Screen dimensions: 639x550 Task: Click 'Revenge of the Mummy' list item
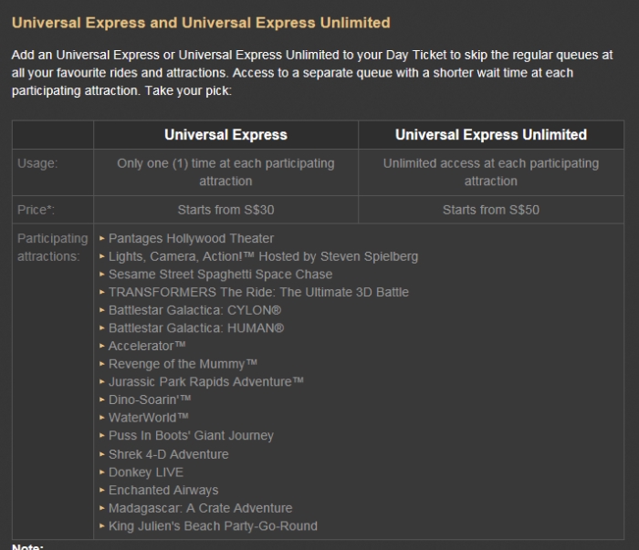tap(183, 364)
